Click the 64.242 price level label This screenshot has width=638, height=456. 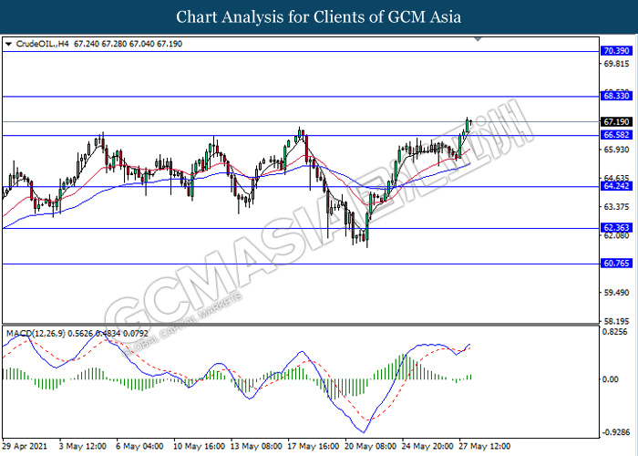616,186
